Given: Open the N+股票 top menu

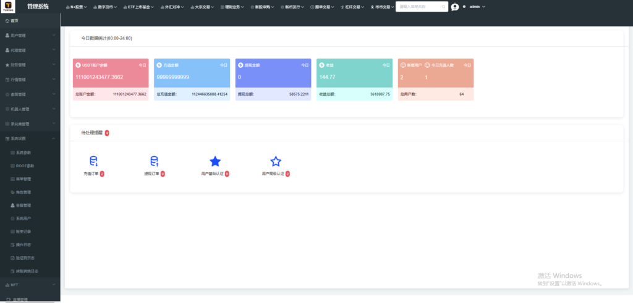Looking at the screenshot, I should pyautogui.click(x=76, y=7).
